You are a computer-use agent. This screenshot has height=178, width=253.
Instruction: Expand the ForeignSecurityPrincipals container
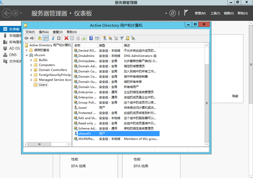pyautogui.click(x=31, y=75)
